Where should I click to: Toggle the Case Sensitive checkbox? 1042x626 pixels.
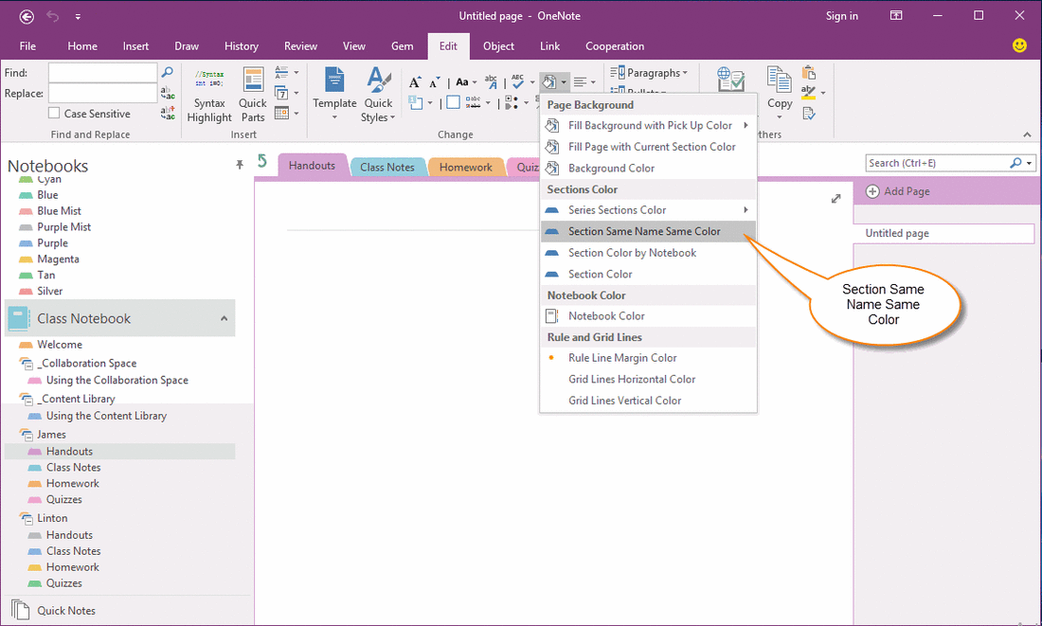(x=54, y=113)
